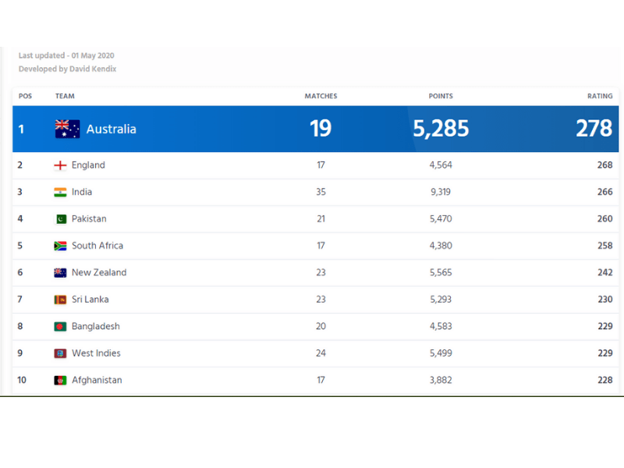
Task: Click the West Indies flag icon
Action: coord(60,353)
